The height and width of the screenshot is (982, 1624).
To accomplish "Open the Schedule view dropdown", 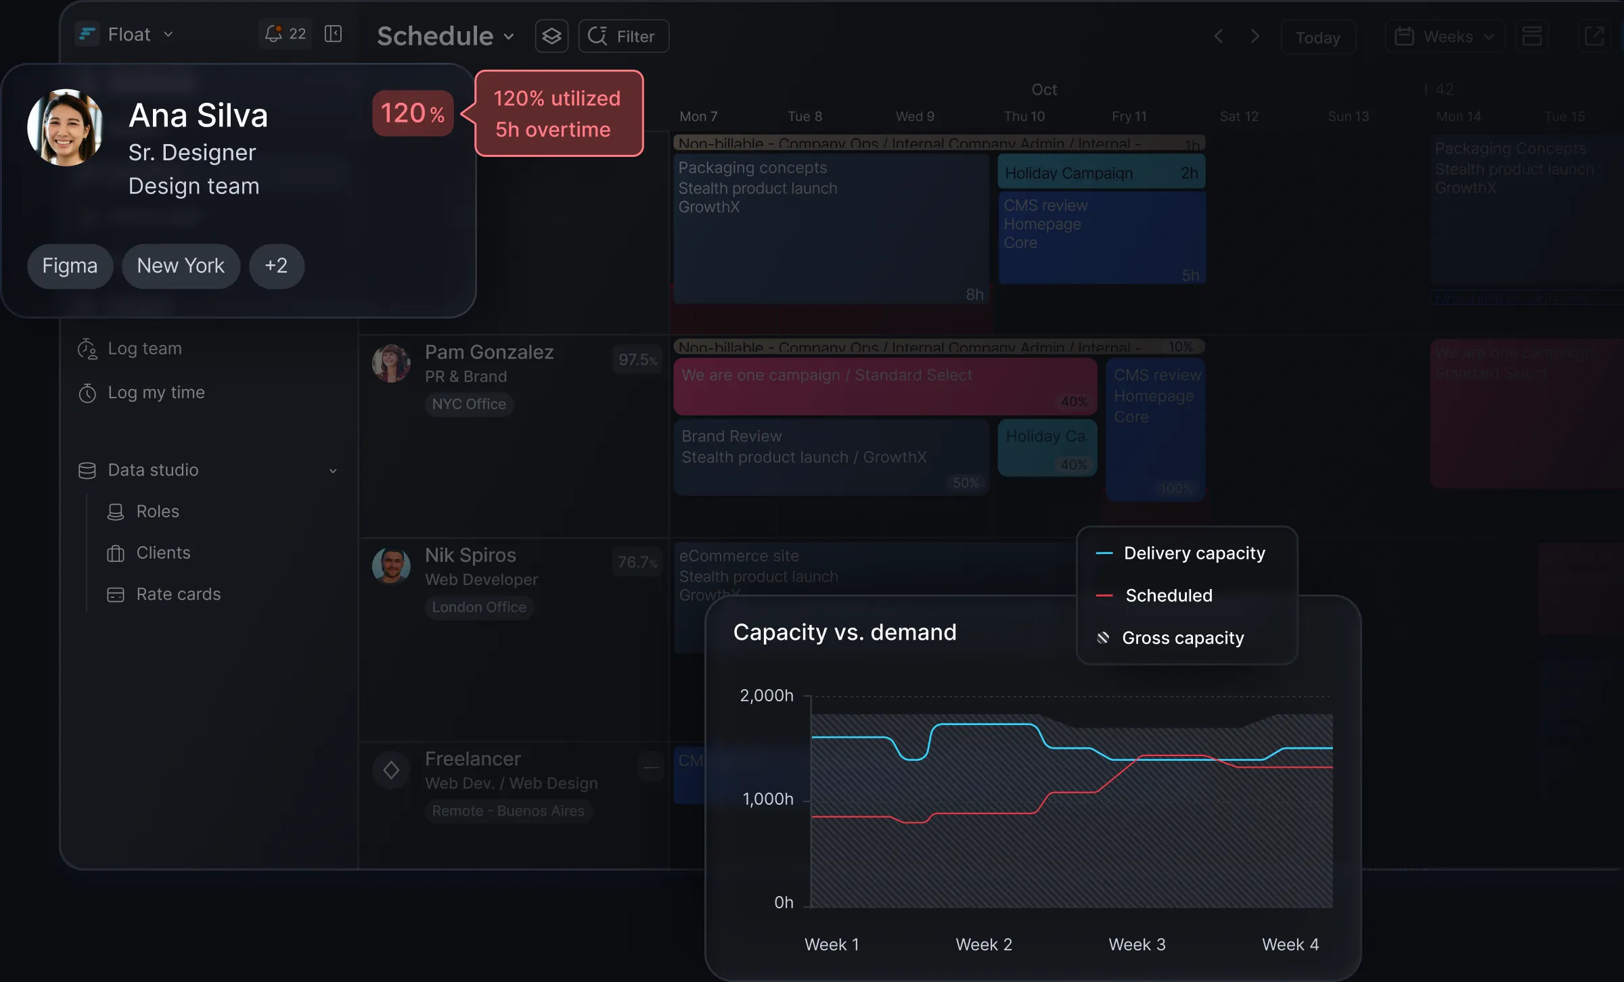I will coord(445,36).
